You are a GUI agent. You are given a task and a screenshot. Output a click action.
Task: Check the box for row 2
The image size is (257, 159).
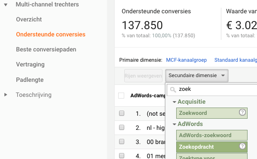click(x=122, y=127)
